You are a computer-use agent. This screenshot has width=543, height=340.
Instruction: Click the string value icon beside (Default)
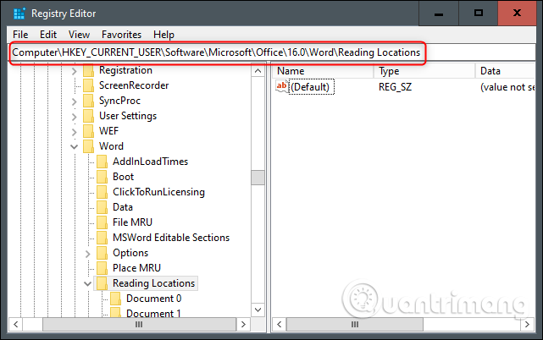tap(282, 86)
